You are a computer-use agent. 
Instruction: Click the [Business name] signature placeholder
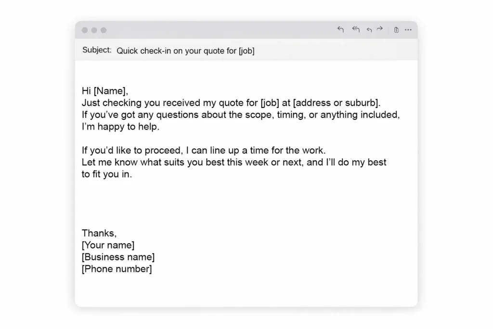118,257
